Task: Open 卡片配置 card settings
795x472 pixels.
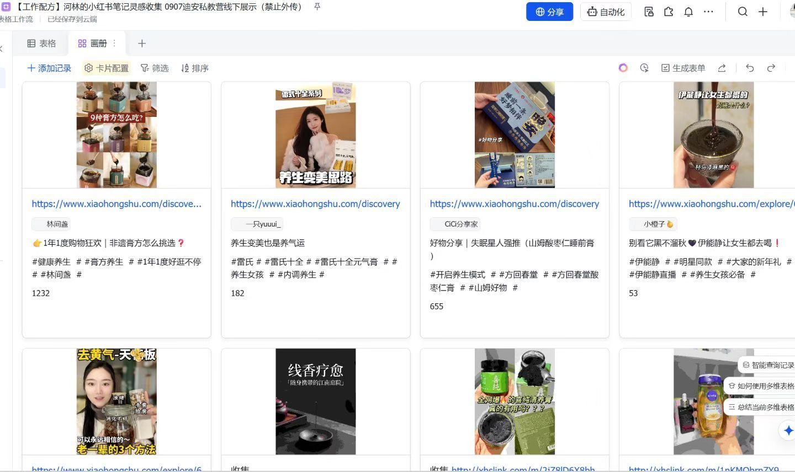Action: (x=107, y=68)
